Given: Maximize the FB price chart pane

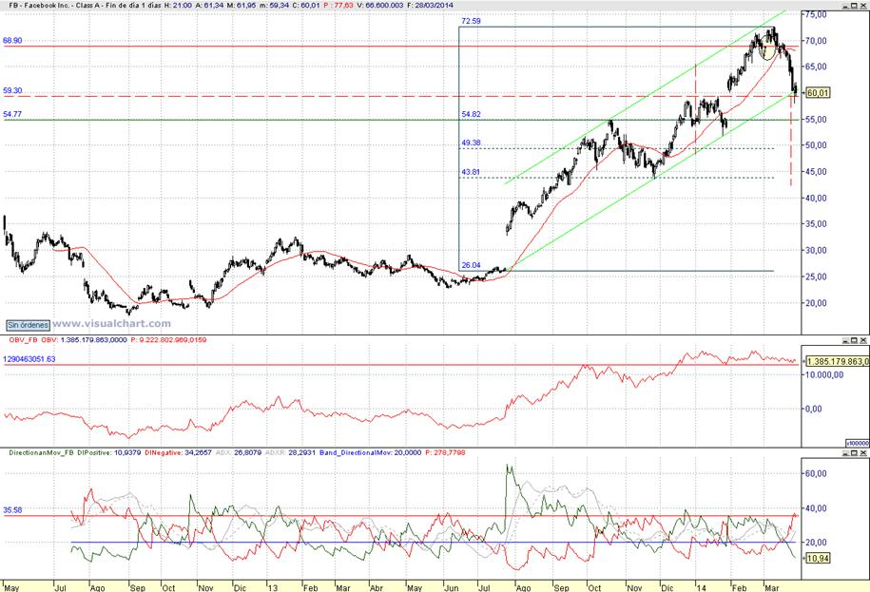Looking at the screenshot, I should tap(854, 5).
